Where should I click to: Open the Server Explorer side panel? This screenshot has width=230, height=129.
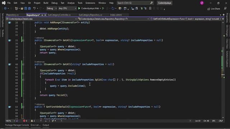click(3, 20)
